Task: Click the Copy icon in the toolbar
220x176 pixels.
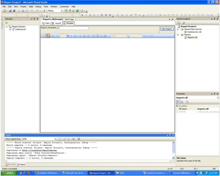Action: click(23, 11)
